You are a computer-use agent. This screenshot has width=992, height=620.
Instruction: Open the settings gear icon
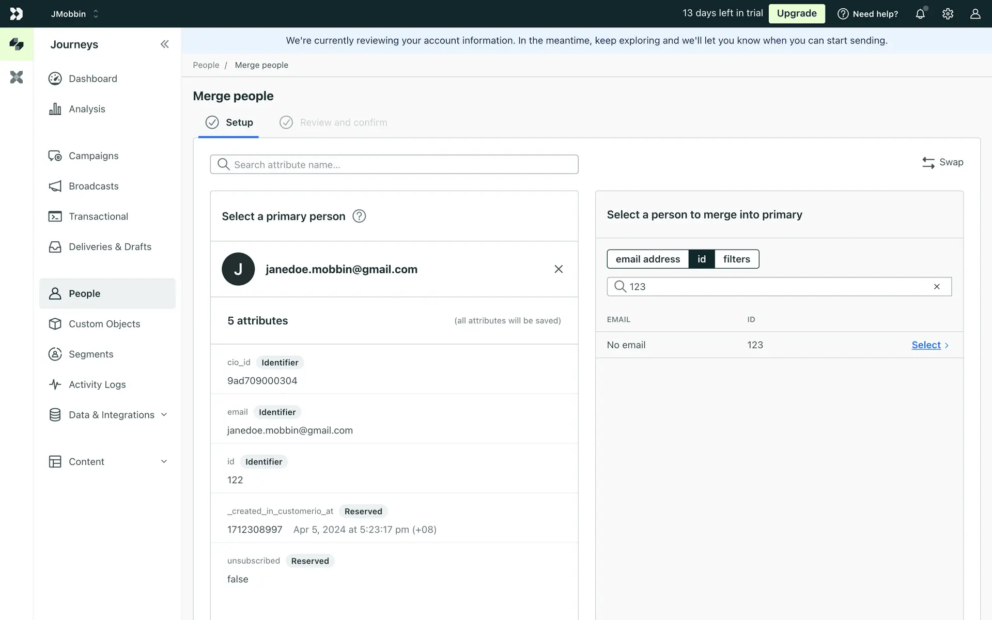(948, 14)
